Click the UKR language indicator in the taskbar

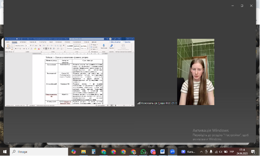(x=231, y=152)
